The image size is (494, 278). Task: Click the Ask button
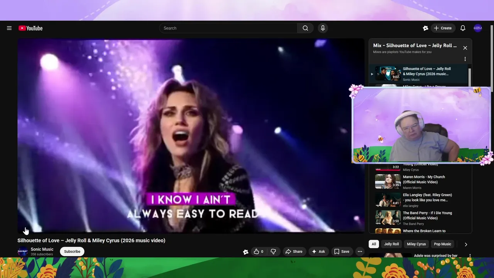tap(318, 251)
